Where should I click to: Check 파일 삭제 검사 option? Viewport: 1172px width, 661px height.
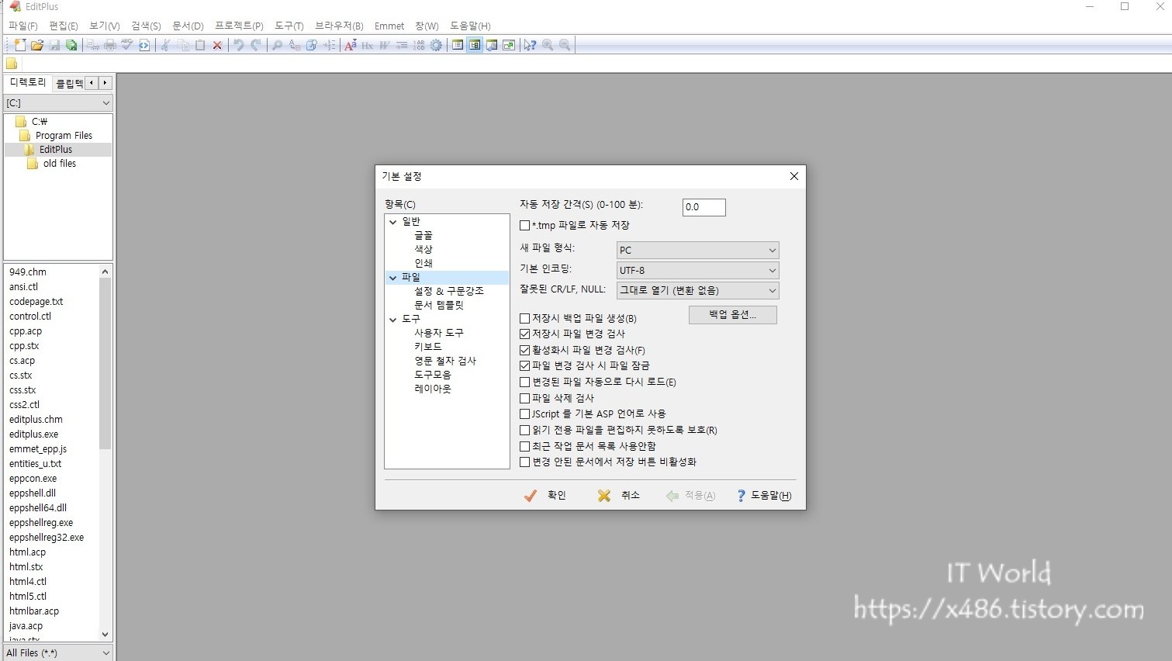525,398
